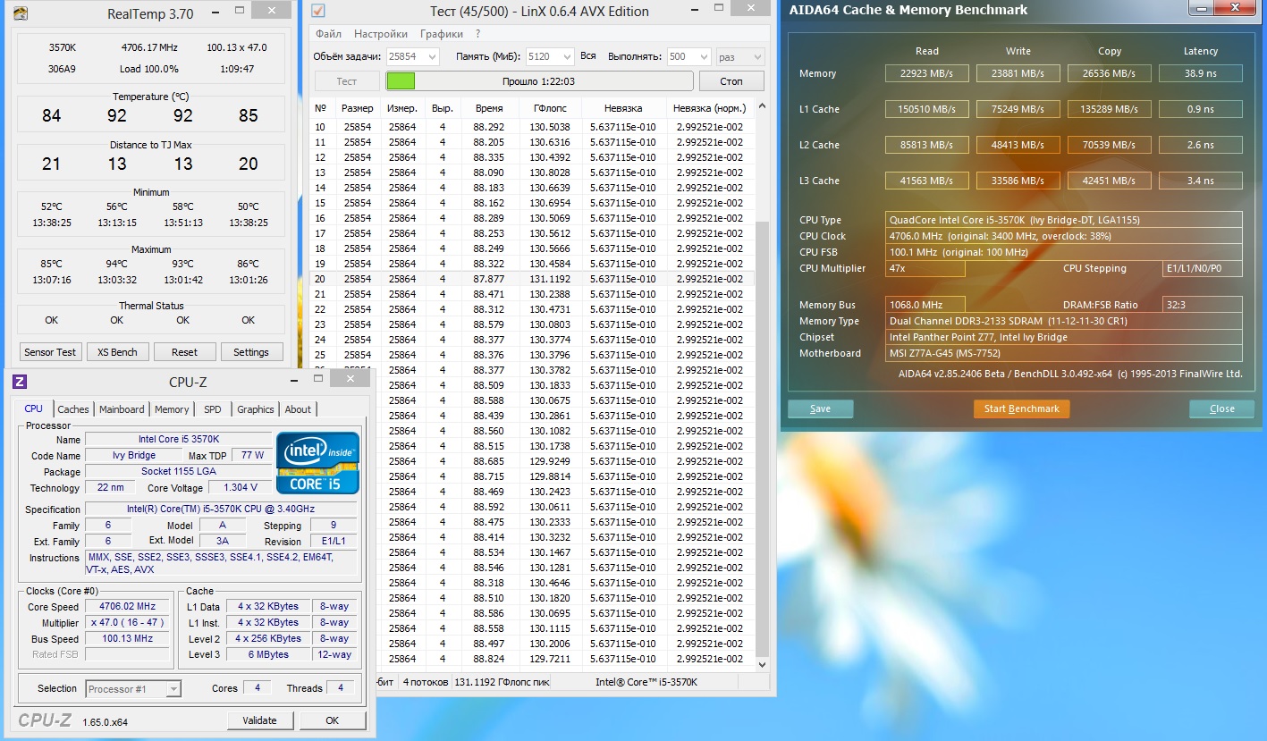The image size is (1267, 741).
Task: Switch to the SPD tab in CPU-Z
Action: click(x=212, y=409)
